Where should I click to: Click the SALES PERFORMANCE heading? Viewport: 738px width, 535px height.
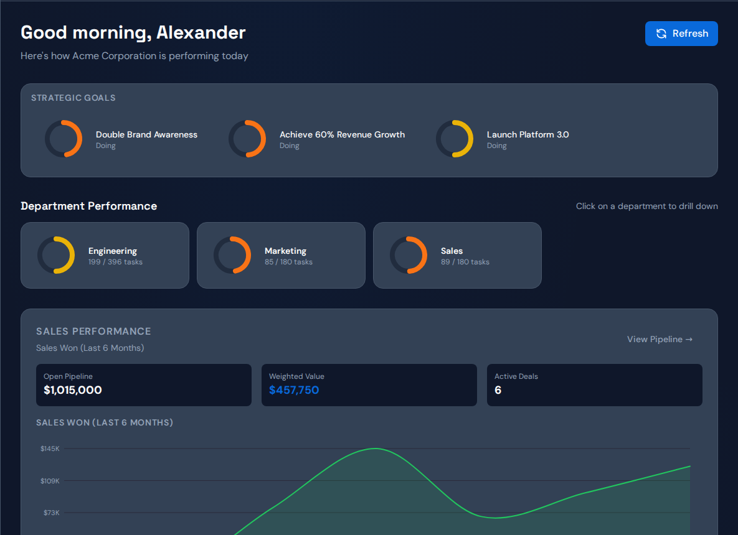[x=93, y=332]
